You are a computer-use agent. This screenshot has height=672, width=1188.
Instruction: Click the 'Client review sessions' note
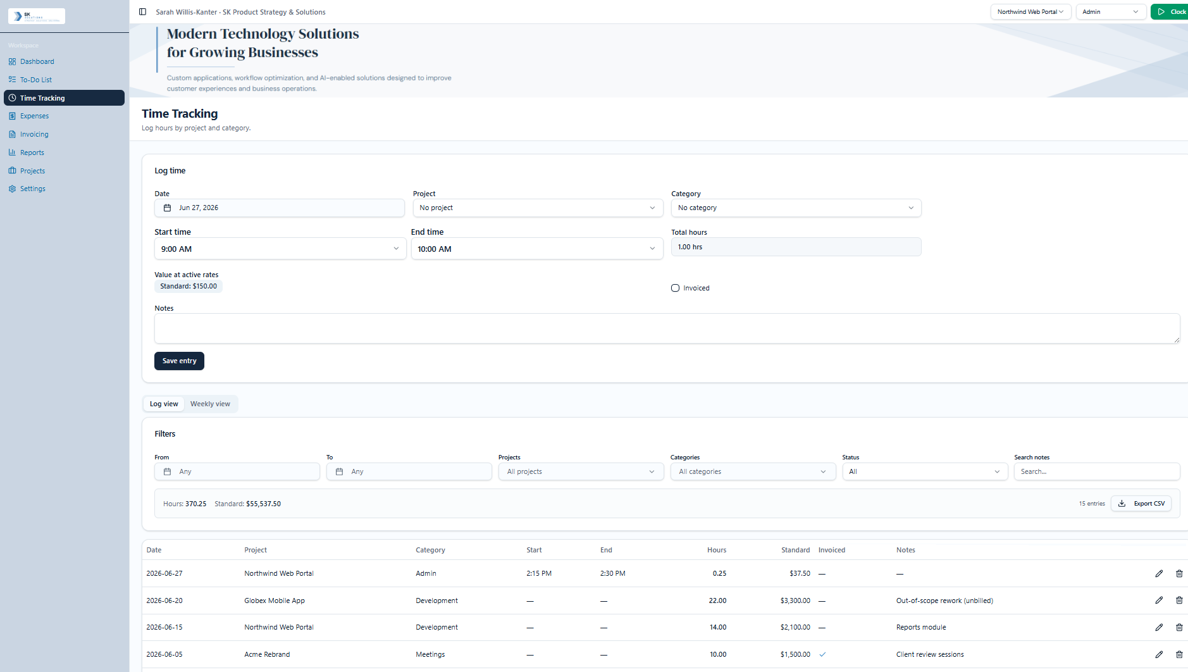click(930, 654)
